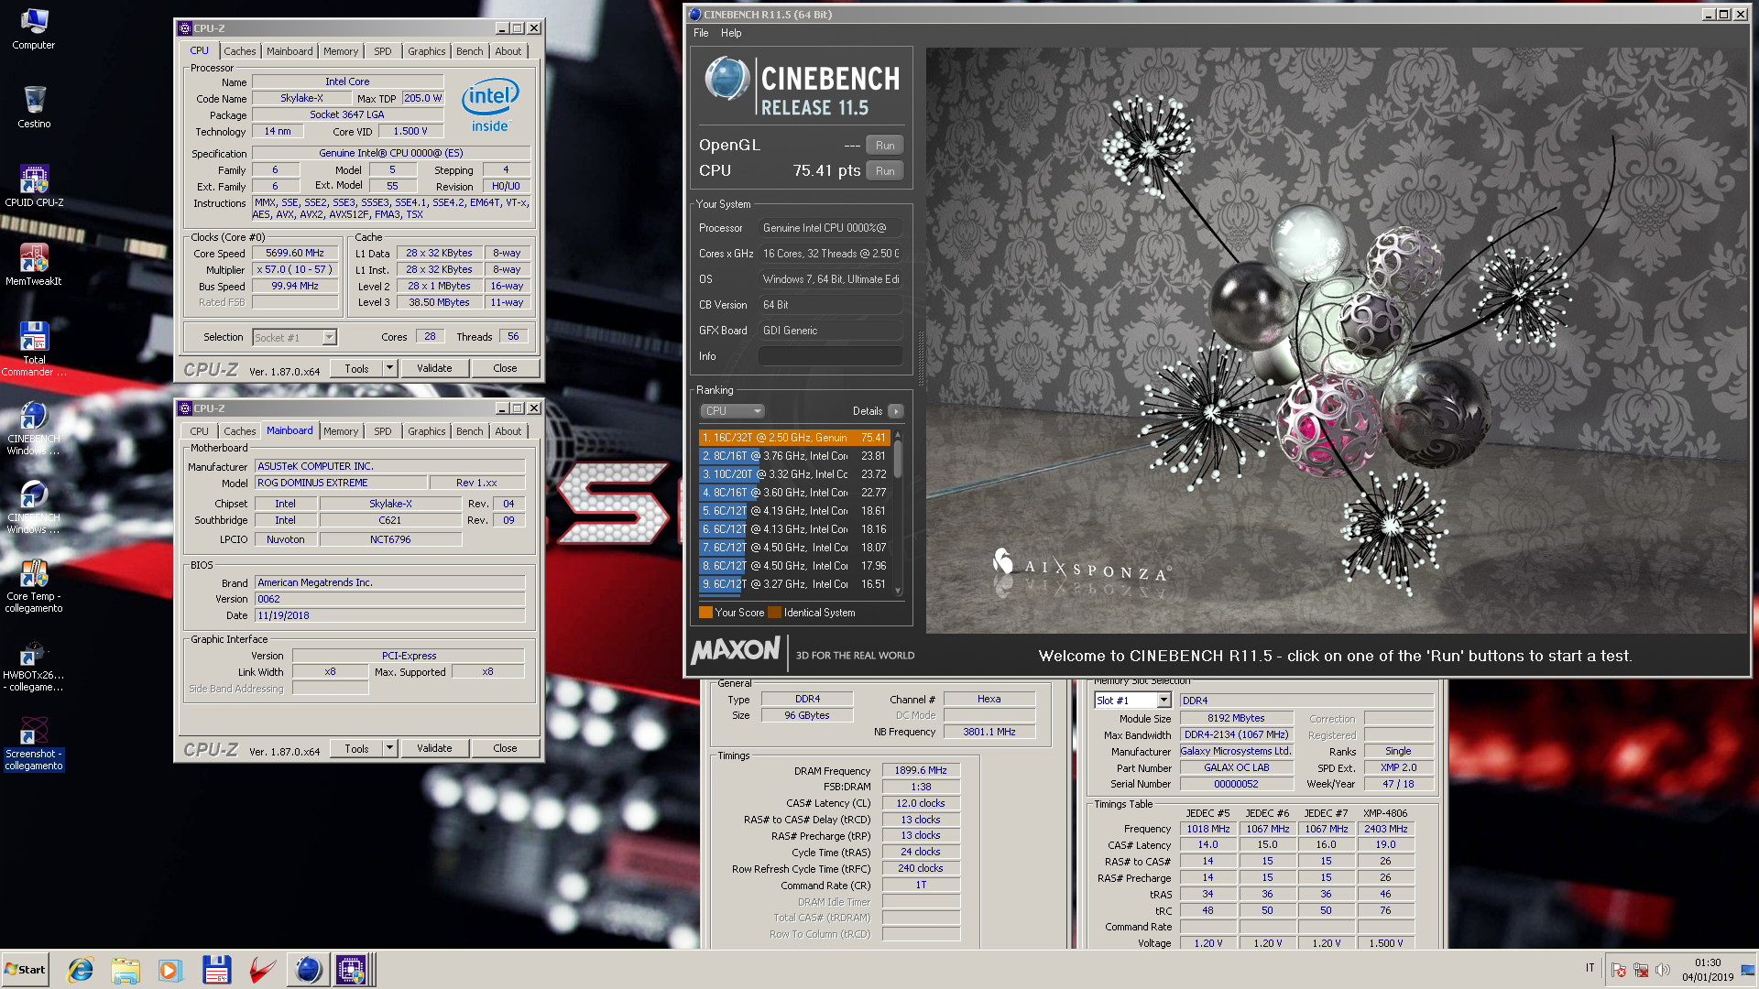This screenshot has width=1759, height=989.
Task: Expand Tools dropdown arrow in top CPU-Z window
Action: coord(389,368)
